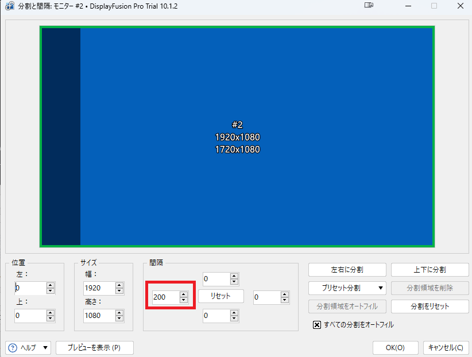
Task: Decrease the top padding with down arrow
Action: (234, 282)
